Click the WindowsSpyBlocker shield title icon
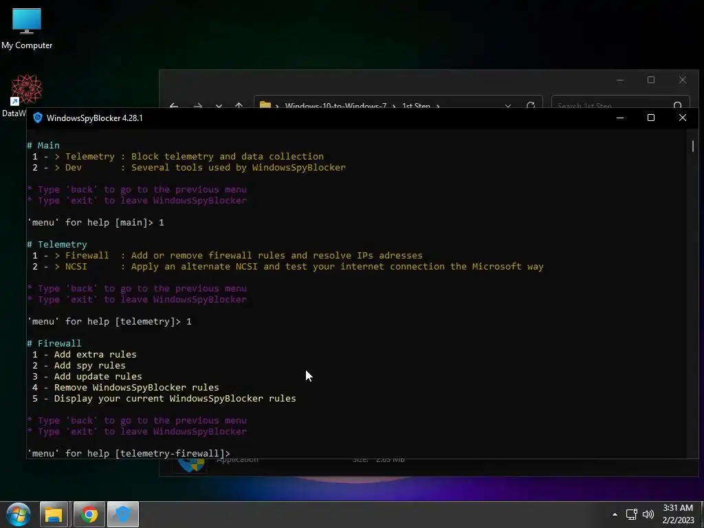This screenshot has height=528, width=704. coord(38,118)
